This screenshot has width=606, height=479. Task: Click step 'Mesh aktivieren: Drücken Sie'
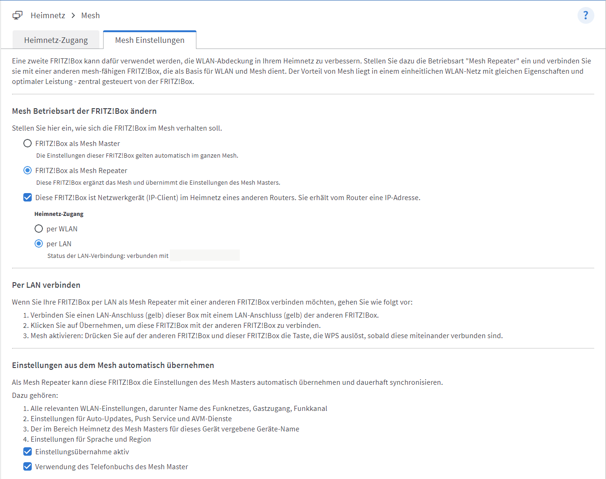267,336
